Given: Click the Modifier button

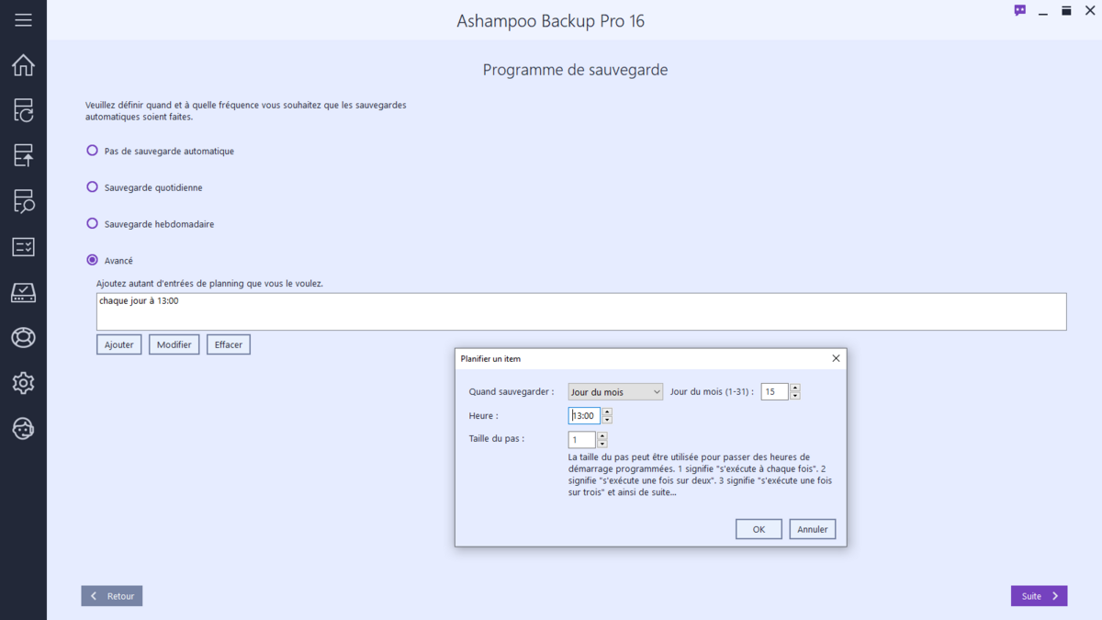Looking at the screenshot, I should click(174, 344).
